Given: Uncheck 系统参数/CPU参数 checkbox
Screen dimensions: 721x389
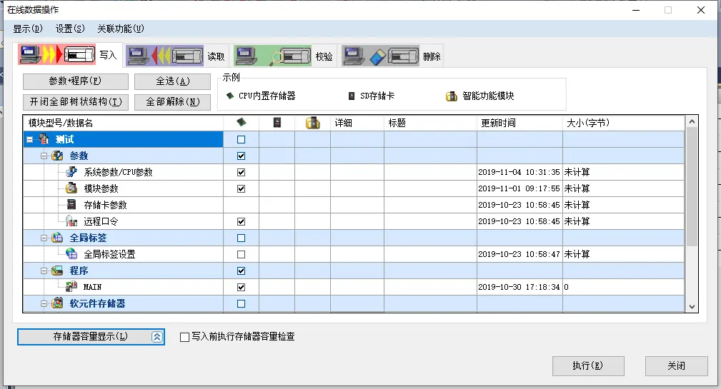Looking at the screenshot, I should click(241, 173).
